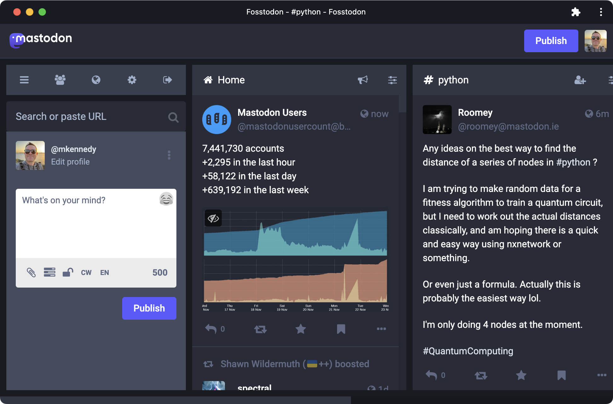This screenshot has height=404, width=613.
Task: Click the Edit profile link
Action: [71, 162]
